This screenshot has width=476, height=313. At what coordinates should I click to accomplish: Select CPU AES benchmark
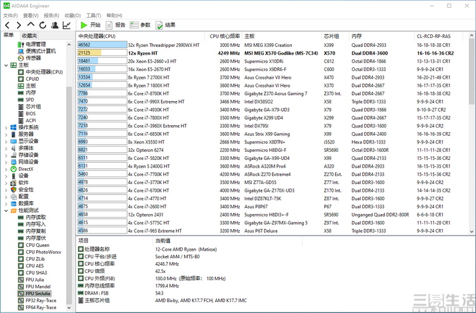pyautogui.click(x=31, y=266)
